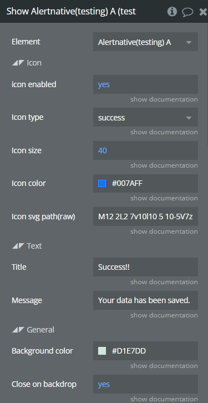
Task: Click the blue Icon color swatch
Action: point(102,184)
